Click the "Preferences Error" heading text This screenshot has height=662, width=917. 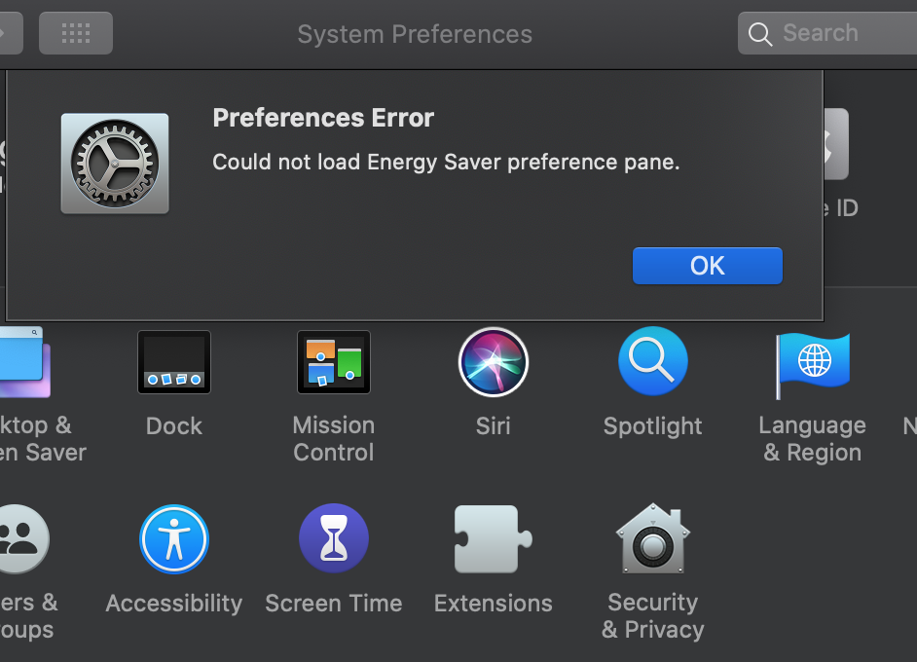323,118
